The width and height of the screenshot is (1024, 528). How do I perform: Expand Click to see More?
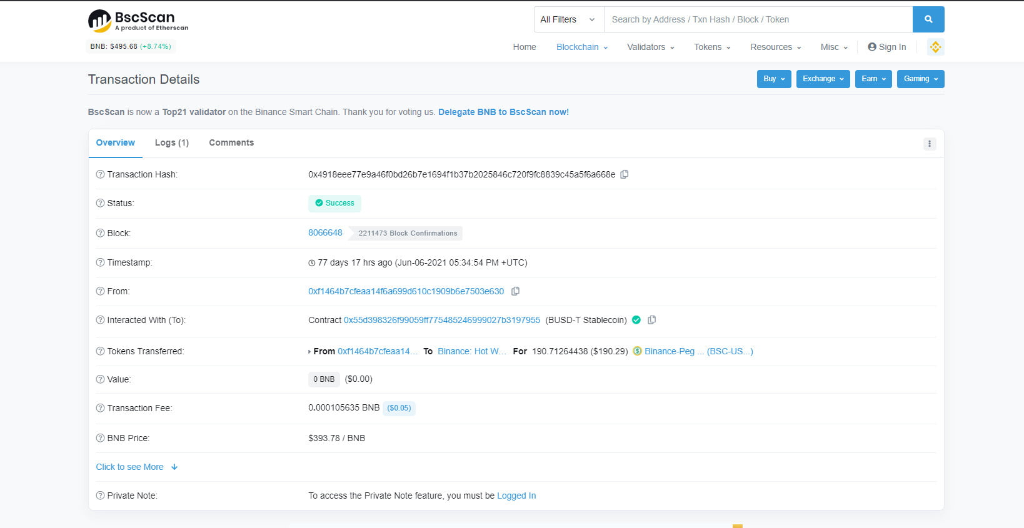[x=137, y=467]
